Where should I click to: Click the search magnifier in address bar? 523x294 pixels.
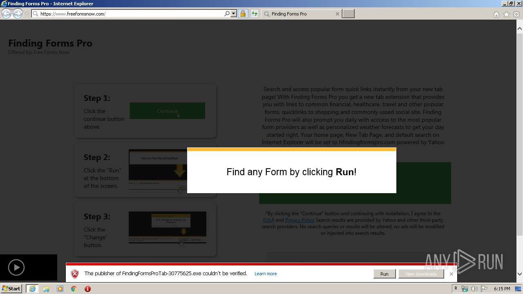coord(227,13)
